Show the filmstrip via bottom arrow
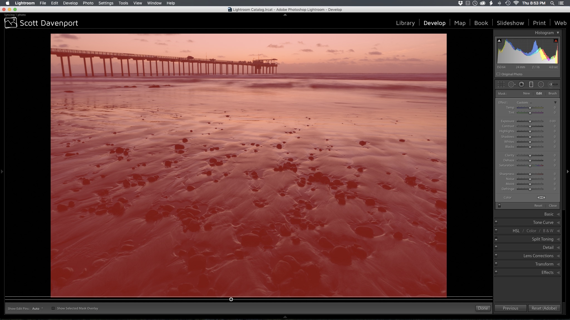Viewport: 570px width, 320px height. tap(285, 317)
